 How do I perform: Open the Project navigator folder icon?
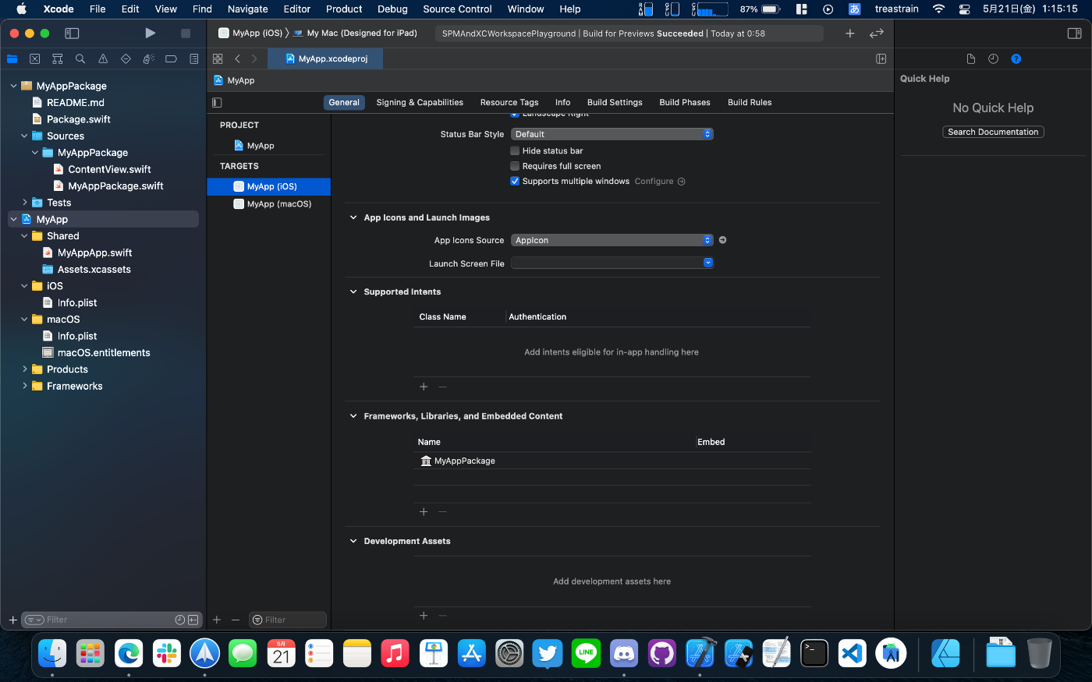pyautogui.click(x=12, y=59)
